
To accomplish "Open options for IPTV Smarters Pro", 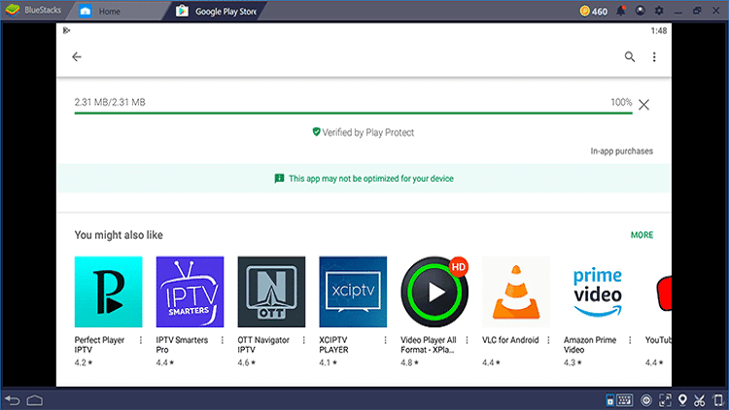I will pyautogui.click(x=223, y=340).
